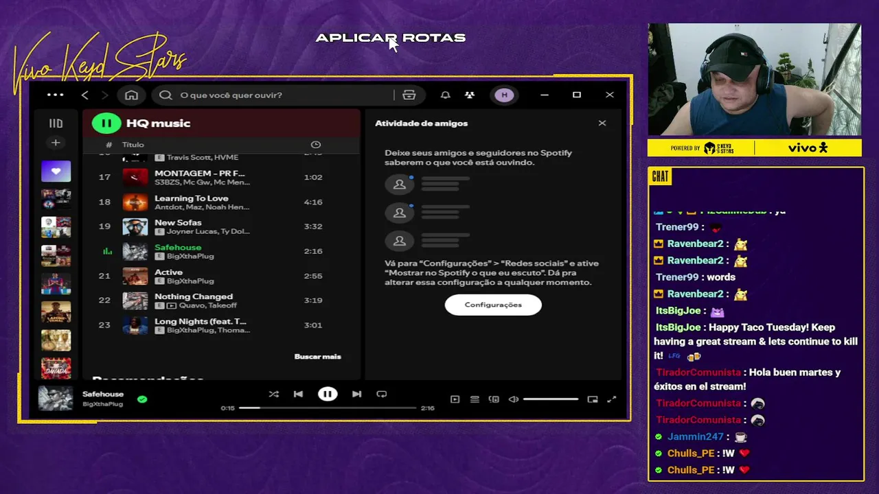Close the Atividade de amigos panel
Viewport: 879px width, 494px height.
(x=602, y=123)
